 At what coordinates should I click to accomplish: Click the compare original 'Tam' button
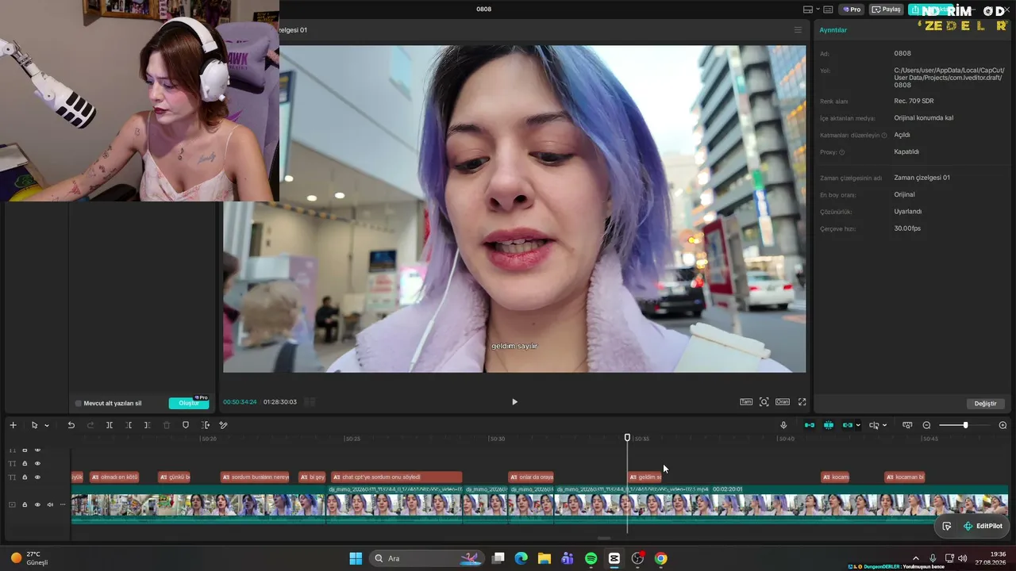[x=746, y=402]
